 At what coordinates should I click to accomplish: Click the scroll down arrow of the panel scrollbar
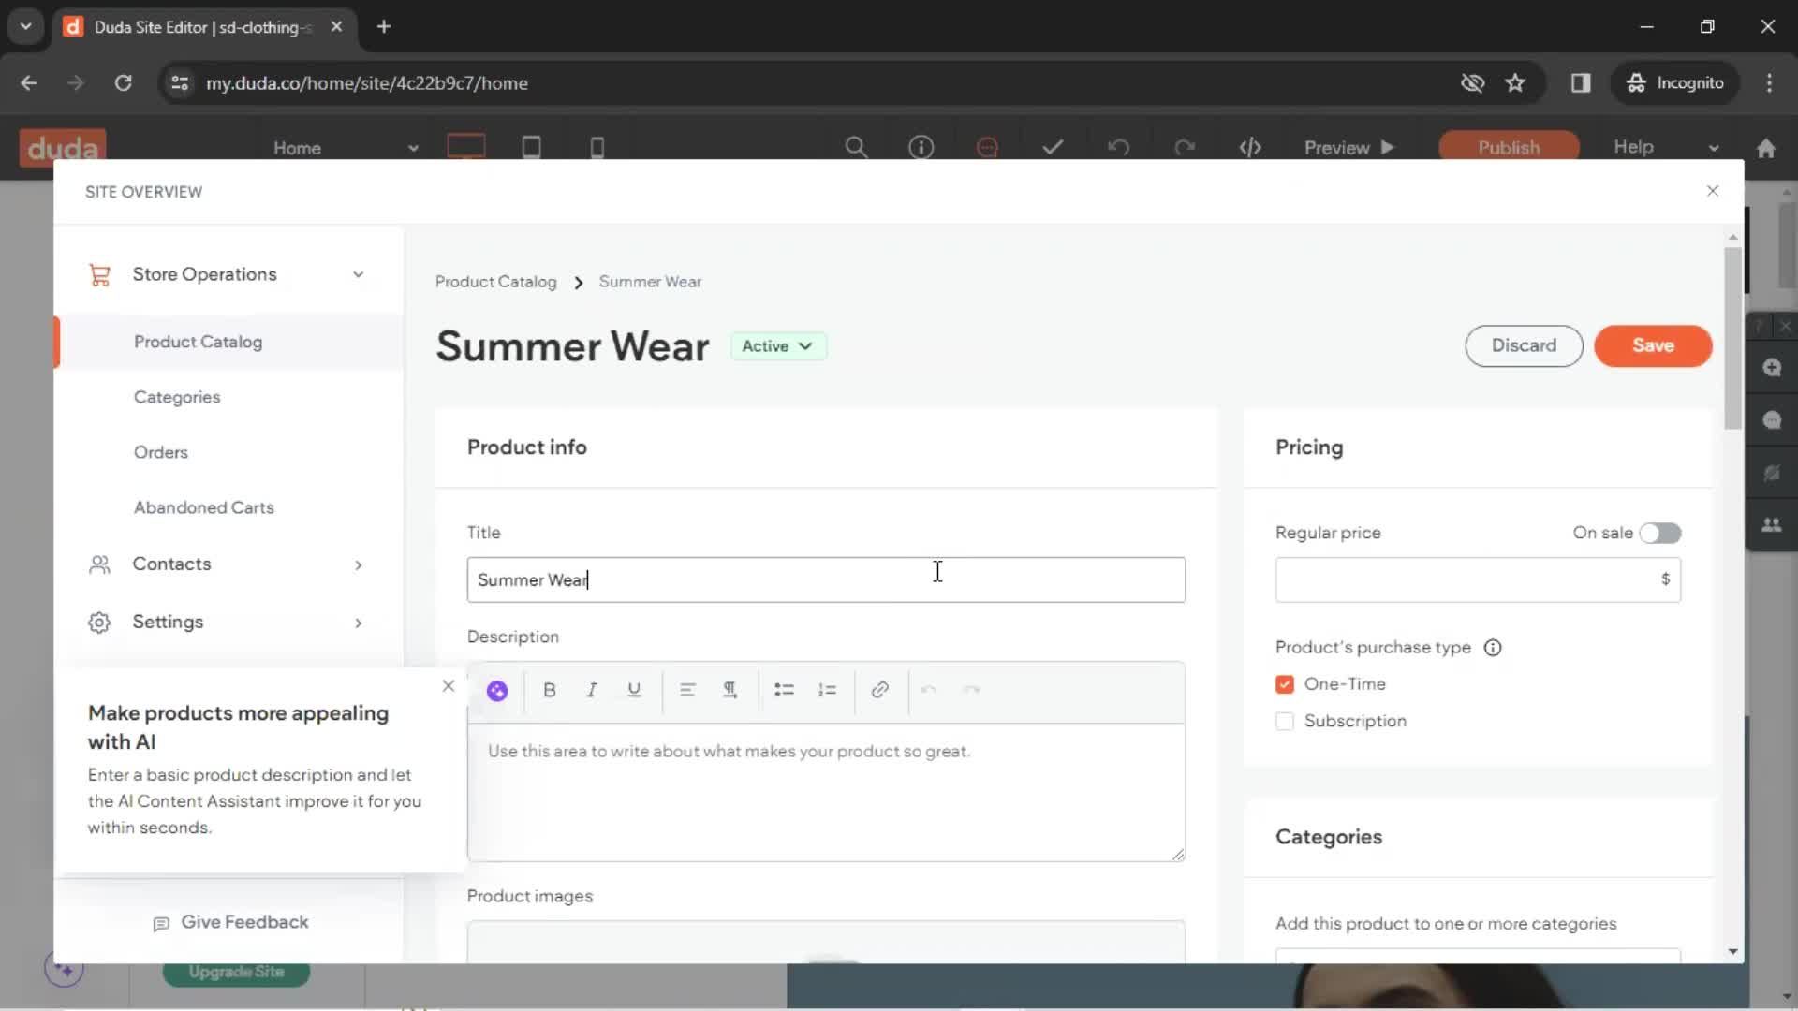1732,951
